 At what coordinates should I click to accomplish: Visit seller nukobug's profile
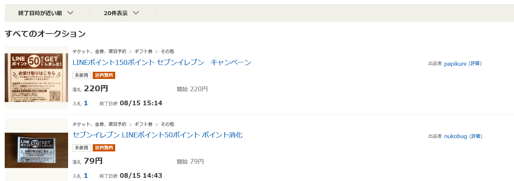[x=456, y=136]
